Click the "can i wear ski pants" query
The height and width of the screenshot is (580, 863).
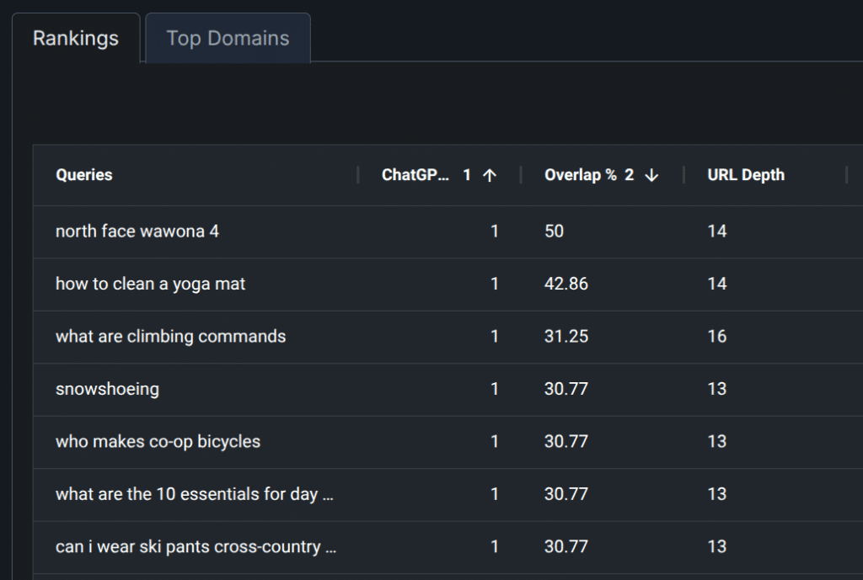click(196, 546)
